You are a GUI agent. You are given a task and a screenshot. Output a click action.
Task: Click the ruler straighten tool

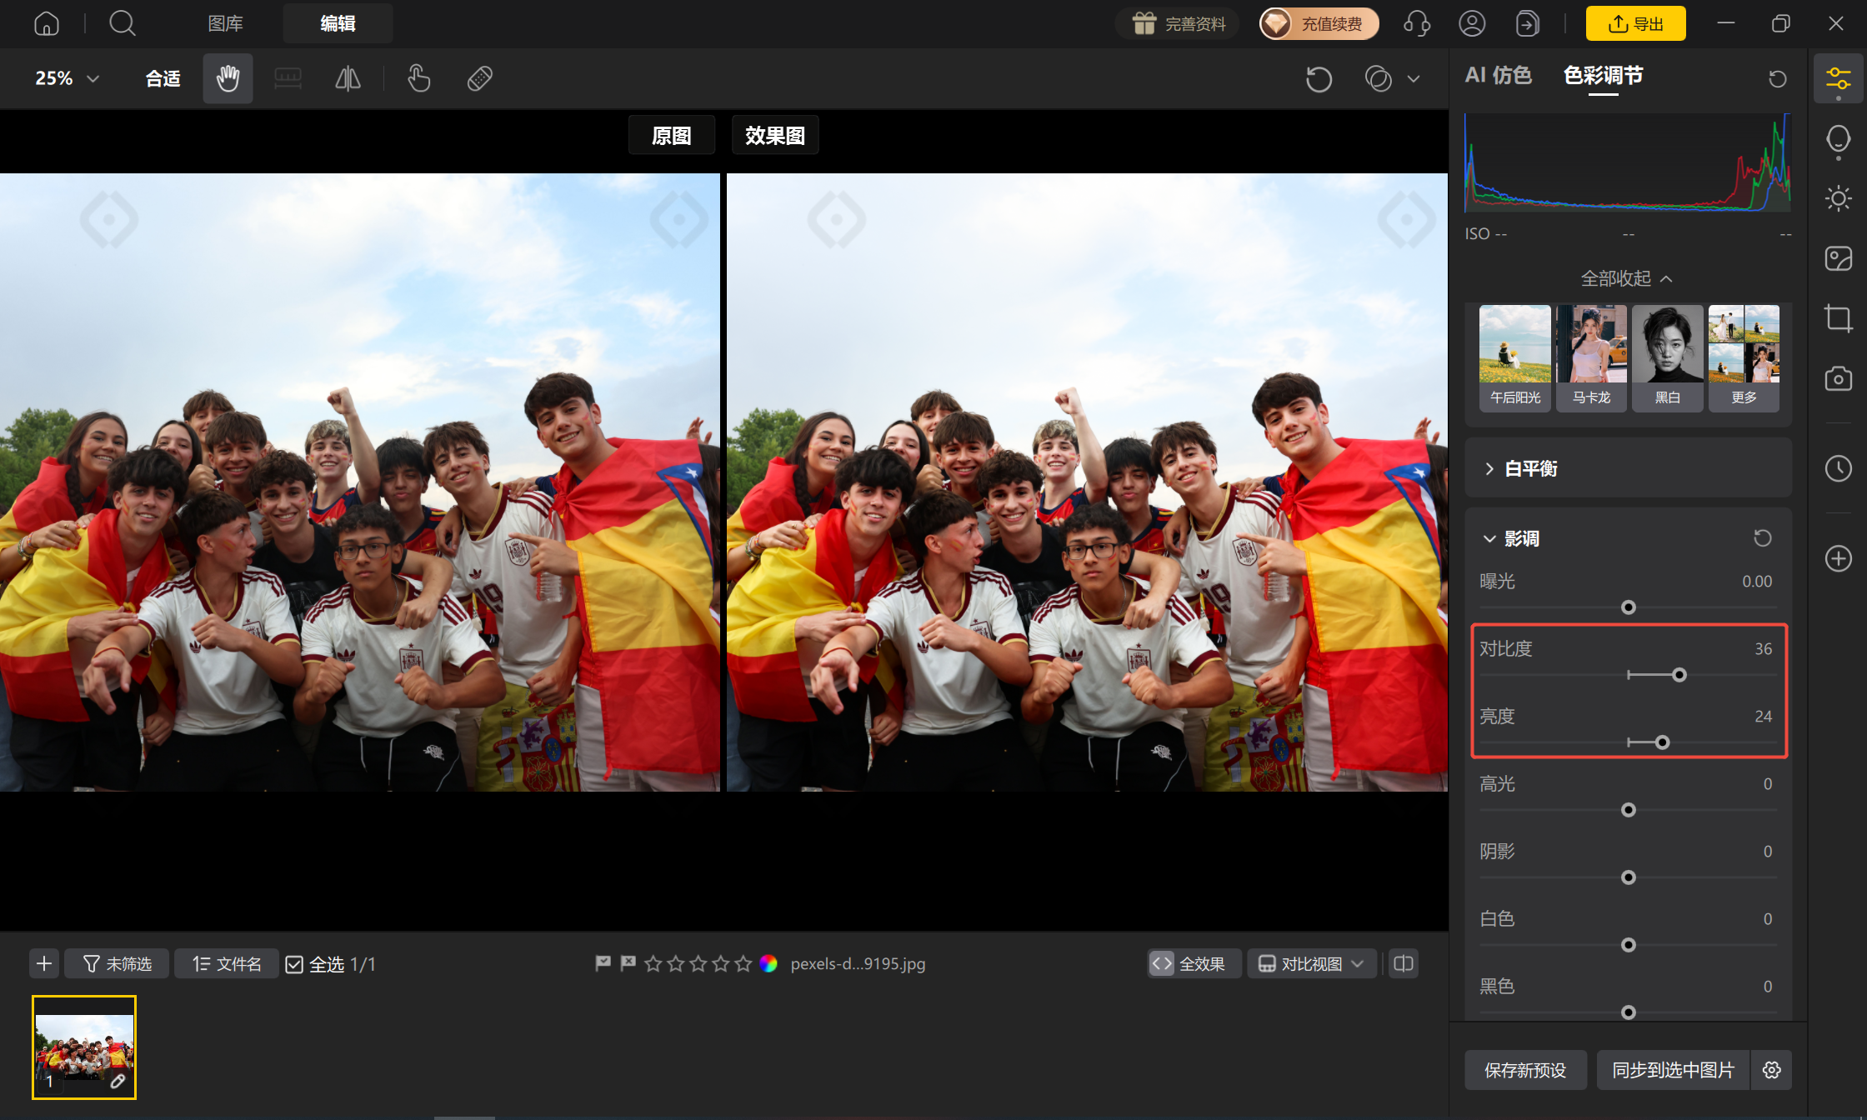pyautogui.click(x=288, y=78)
